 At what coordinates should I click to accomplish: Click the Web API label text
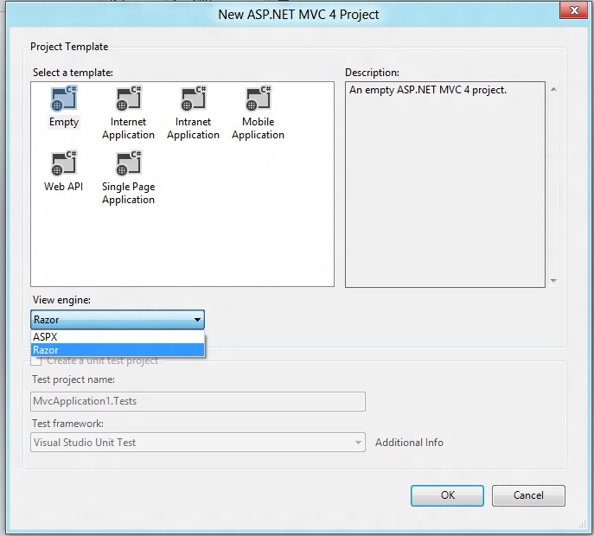pyautogui.click(x=63, y=187)
